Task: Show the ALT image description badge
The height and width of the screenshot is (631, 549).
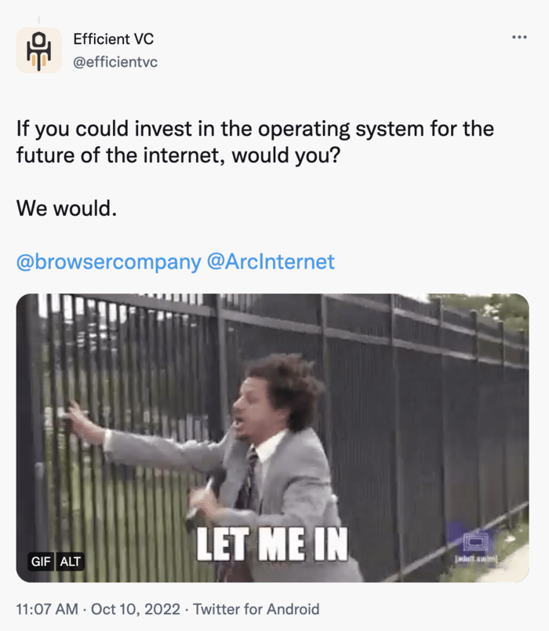Action: point(71,561)
